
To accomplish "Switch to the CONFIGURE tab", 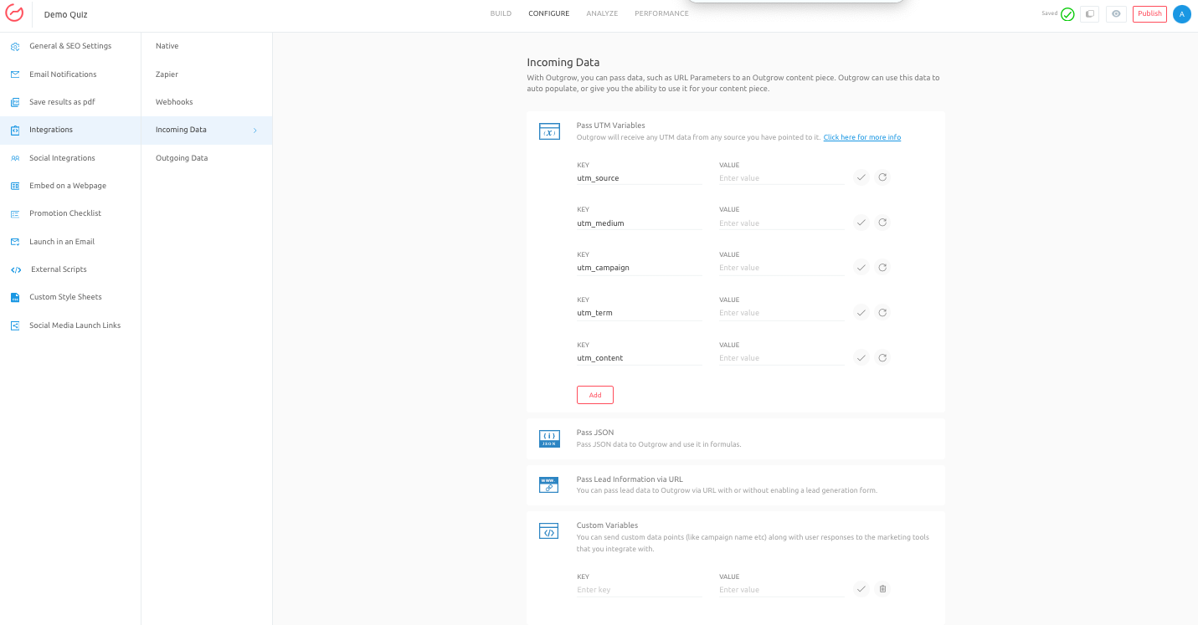I will [549, 13].
